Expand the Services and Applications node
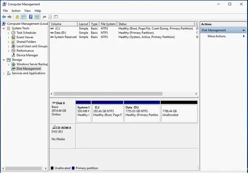The height and width of the screenshot is (173, 248). tap(4, 73)
